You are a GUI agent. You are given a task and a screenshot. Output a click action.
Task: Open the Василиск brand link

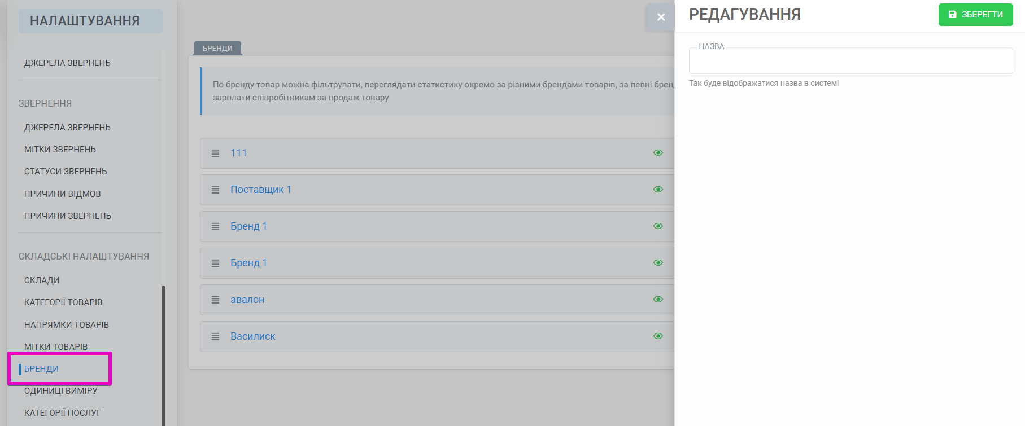pyautogui.click(x=253, y=336)
